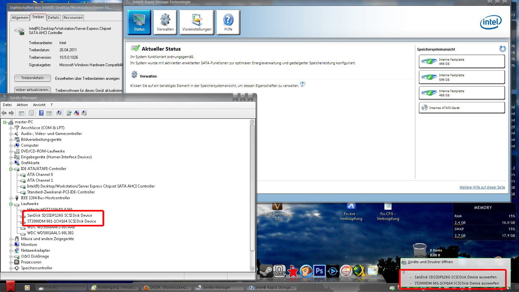519x292 pixels.
Task: Scan for hardware changes icon
Action: (59, 113)
